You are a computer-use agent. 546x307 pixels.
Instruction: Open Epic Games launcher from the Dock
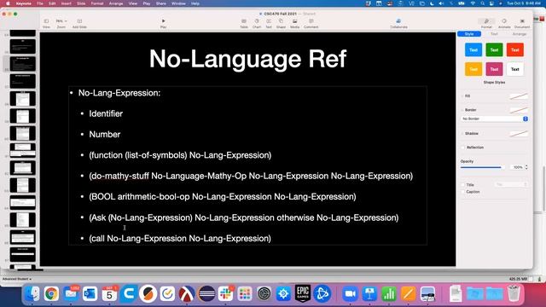303,294
